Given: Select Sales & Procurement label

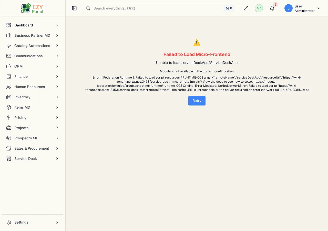Looking at the screenshot, I should [x=32, y=148].
